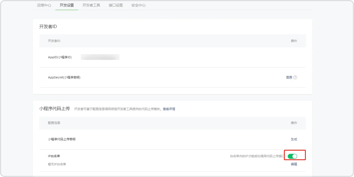Click the 配置信息 column header
Viewport: 354px width, 177px height.
point(54,123)
